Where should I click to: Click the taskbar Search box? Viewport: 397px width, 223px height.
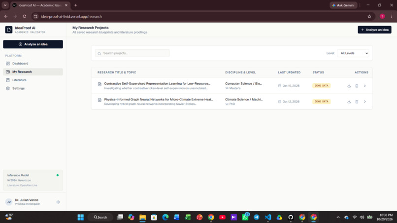coord(100,217)
